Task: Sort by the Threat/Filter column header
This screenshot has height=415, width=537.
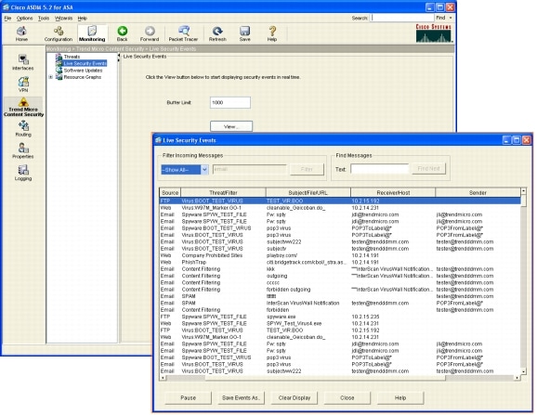Action: click(223, 192)
